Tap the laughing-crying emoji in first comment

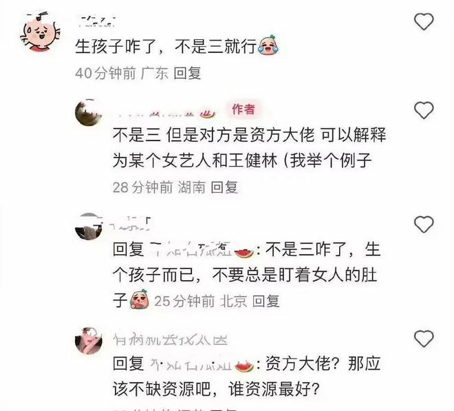268,45
